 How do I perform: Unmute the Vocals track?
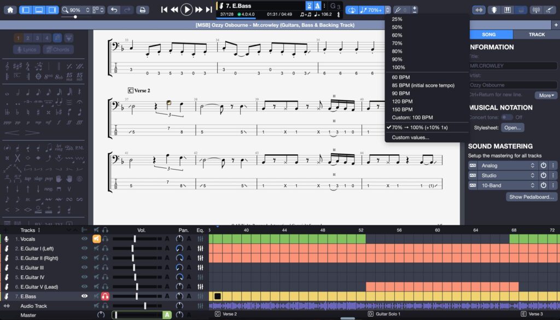[96, 238]
